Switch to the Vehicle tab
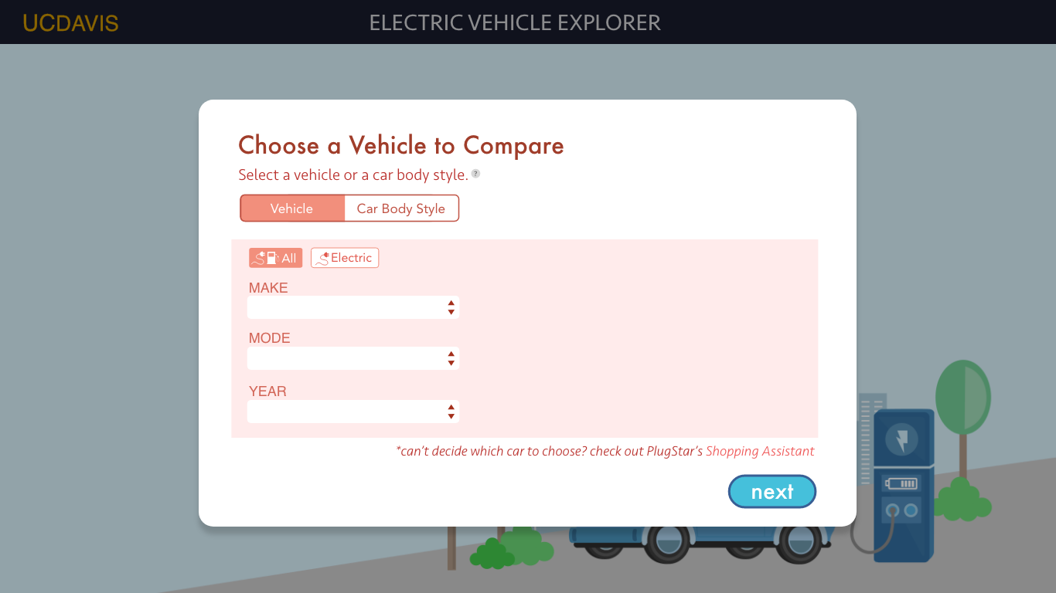The image size is (1056, 593). (x=292, y=208)
